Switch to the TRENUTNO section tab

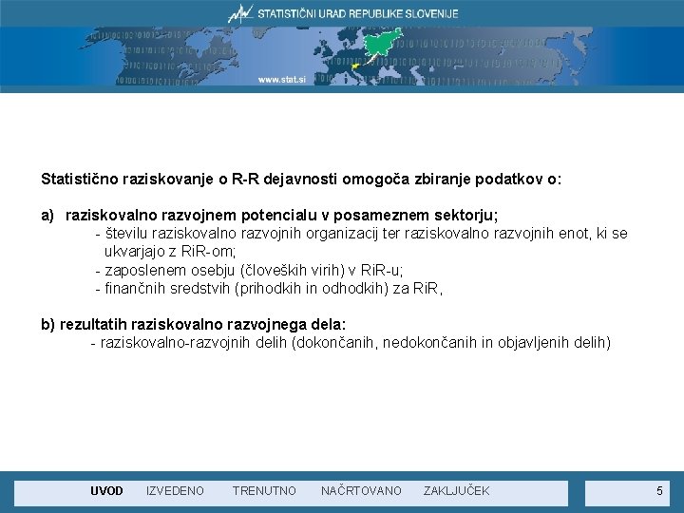(264, 491)
